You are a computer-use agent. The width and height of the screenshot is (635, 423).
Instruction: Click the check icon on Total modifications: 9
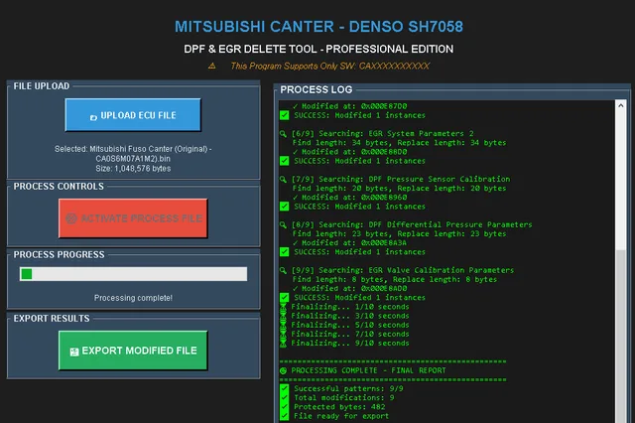tap(285, 398)
